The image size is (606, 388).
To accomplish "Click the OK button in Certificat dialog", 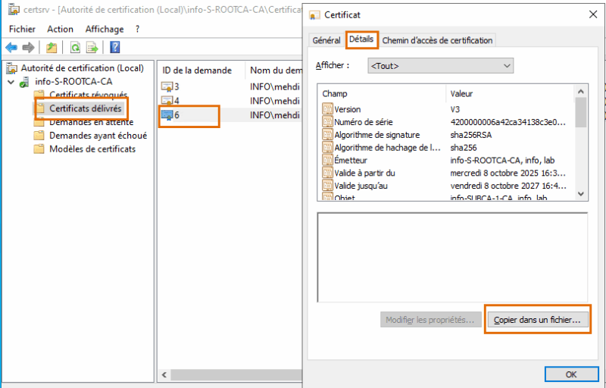I will pyautogui.click(x=571, y=374).
